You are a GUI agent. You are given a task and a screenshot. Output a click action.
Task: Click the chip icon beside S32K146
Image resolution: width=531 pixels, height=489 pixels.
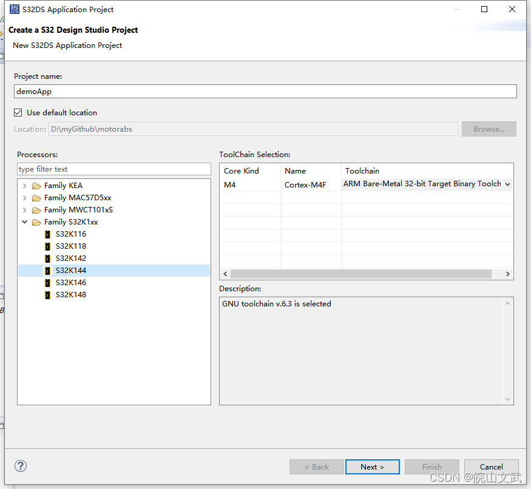tap(48, 283)
